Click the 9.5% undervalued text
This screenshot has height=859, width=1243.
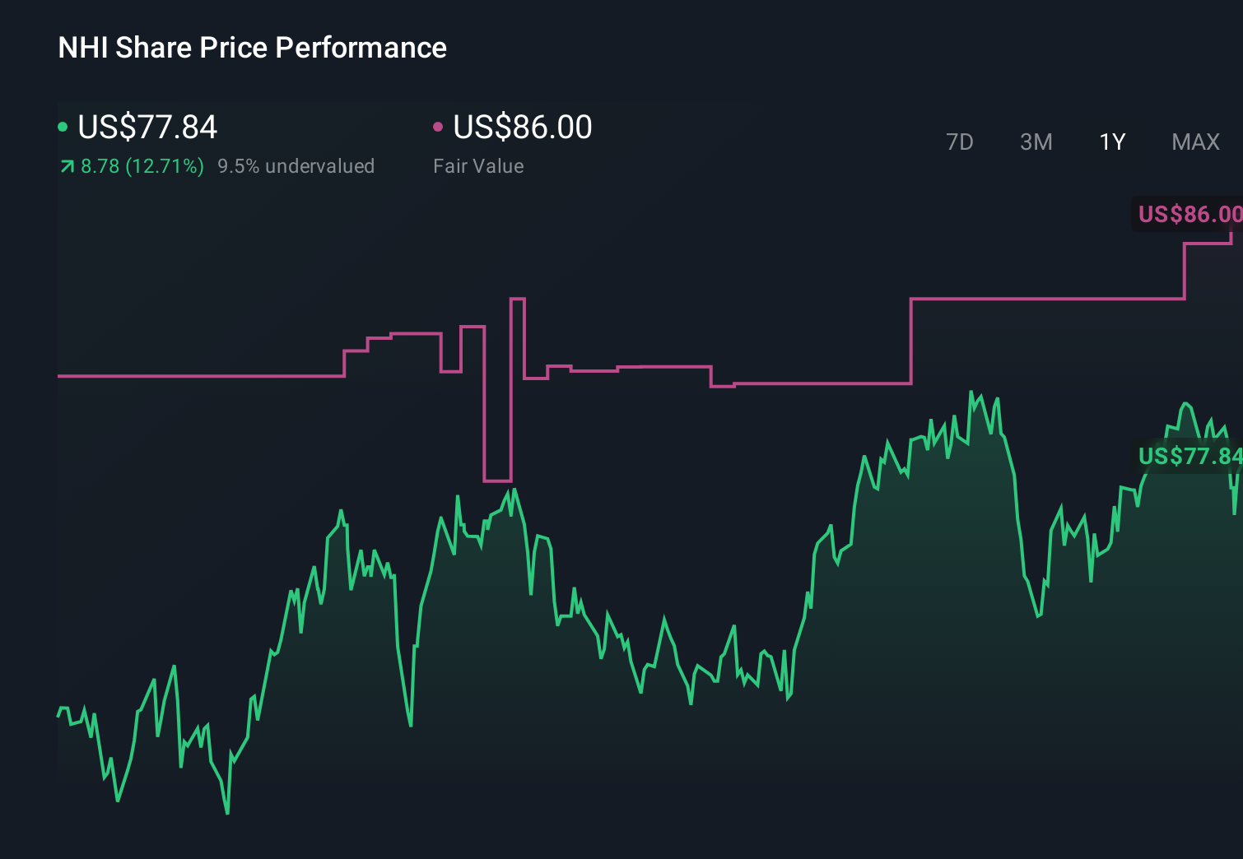296,166
